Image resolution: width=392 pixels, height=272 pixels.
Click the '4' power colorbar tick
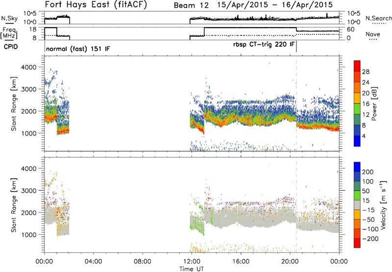click(x=364, y=136)
